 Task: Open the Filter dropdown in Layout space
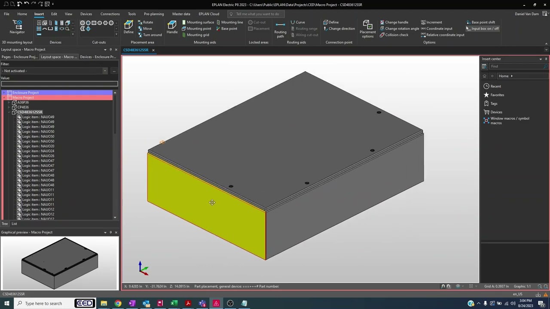105,71
